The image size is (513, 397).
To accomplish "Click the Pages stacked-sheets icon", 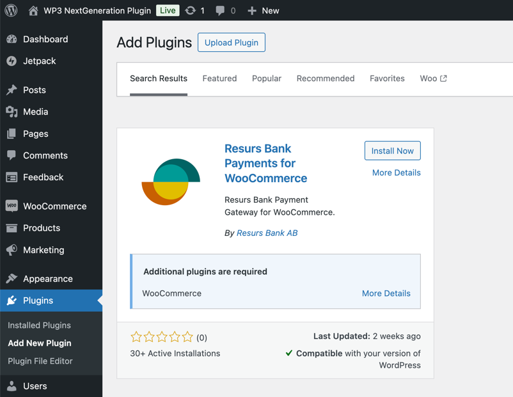I will (12, 134).
